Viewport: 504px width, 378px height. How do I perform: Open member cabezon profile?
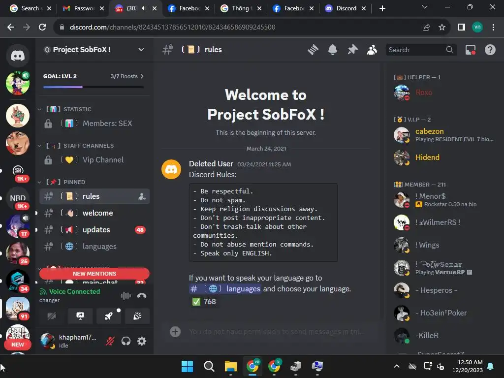[443, 135]
